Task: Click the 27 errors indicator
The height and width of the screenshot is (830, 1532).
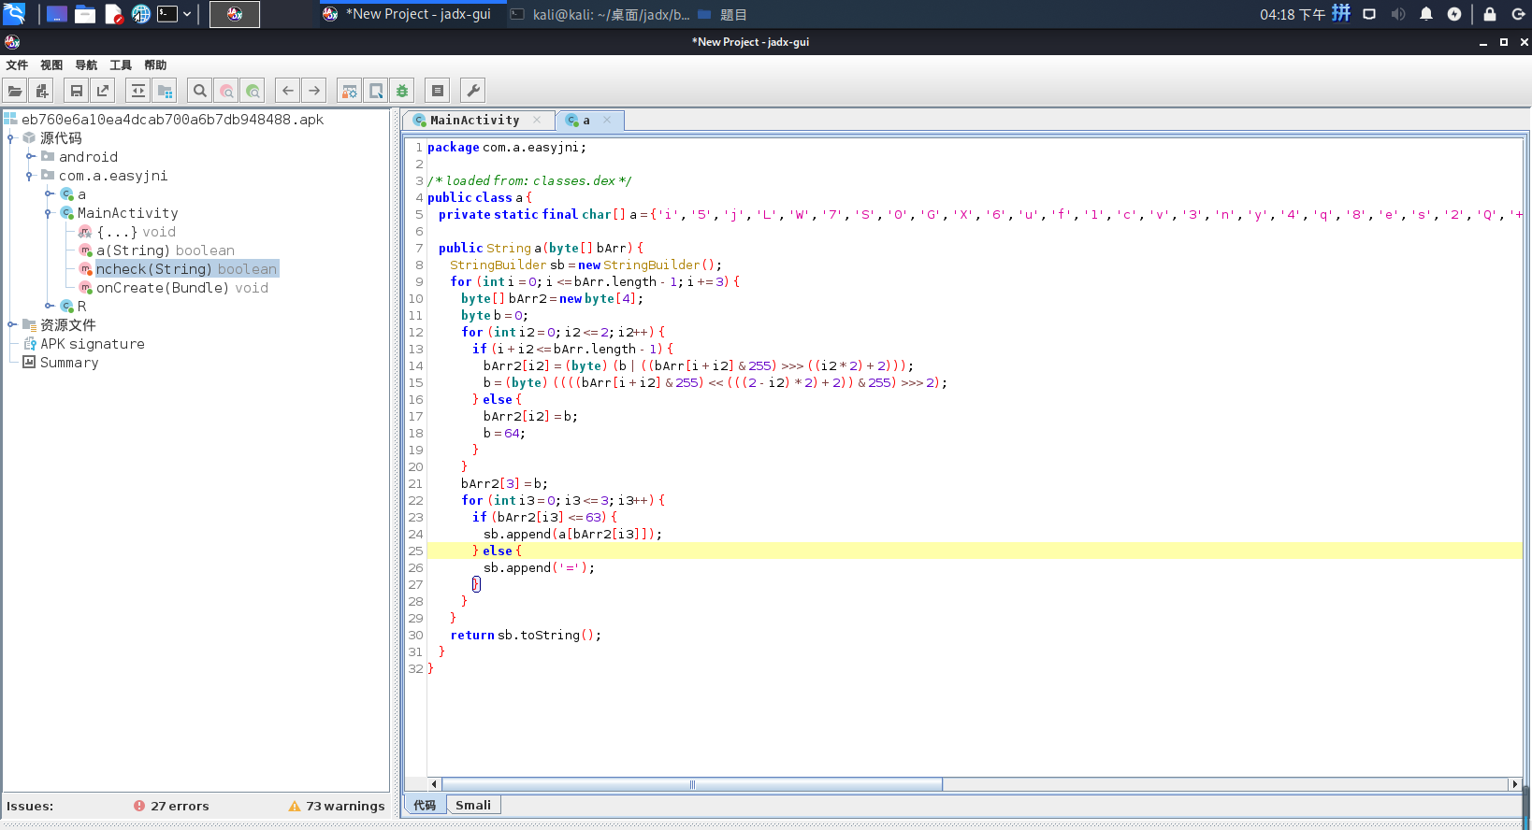Action: pyautogui.click(x=171, y=806)
